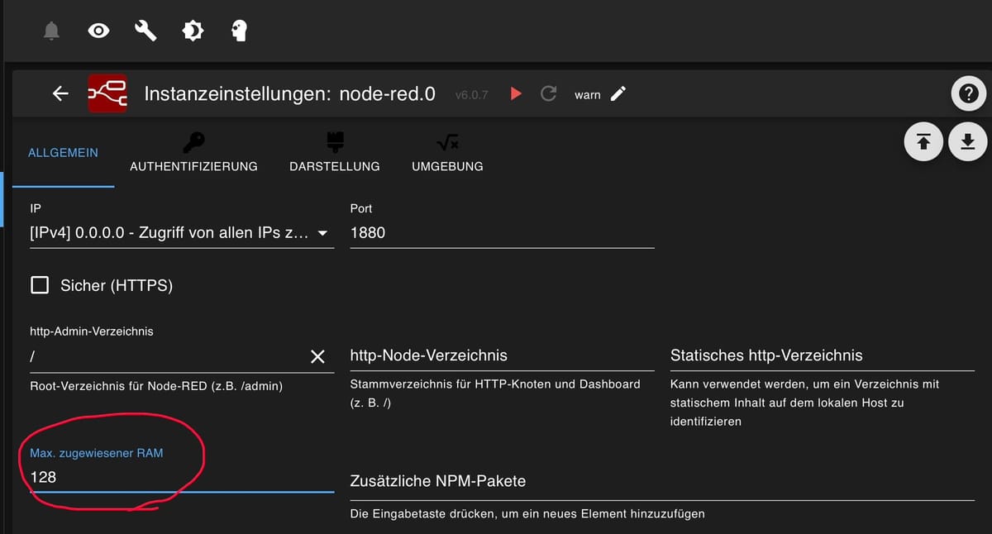Switch to the ALLGEMEIN tab
Image resolution: width=992 pixels, height=534 pixels.
(x=63, y=153)
